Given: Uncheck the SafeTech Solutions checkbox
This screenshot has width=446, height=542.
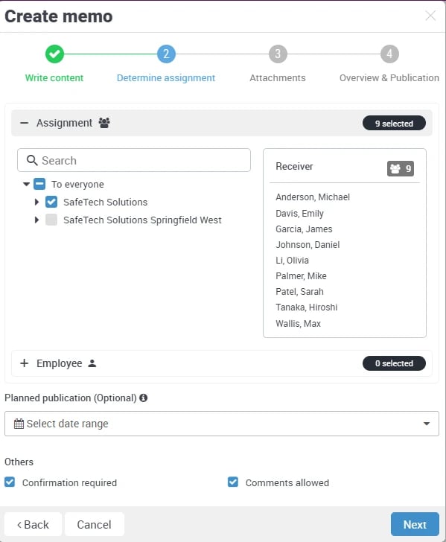Looking at the screenshot, I should pos(51,202).
